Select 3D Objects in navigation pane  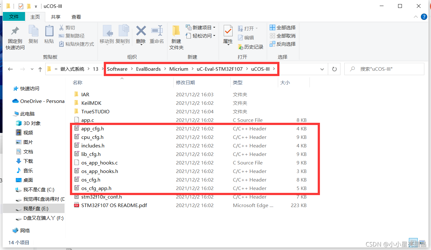(x=28, y=123)
